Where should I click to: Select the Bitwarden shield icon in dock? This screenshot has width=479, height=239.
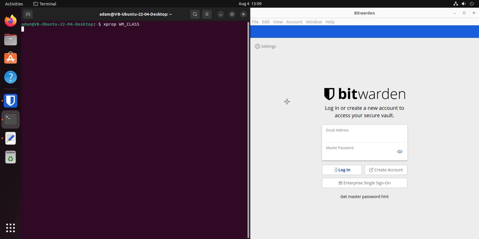[x=11, y=101]
